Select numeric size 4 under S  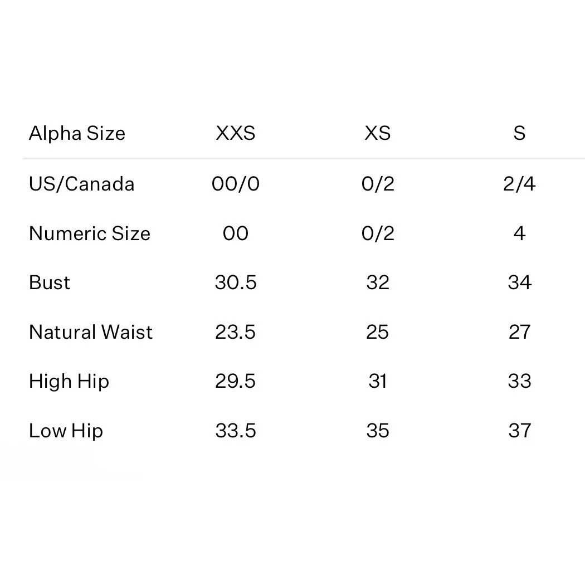click(519, 233)
